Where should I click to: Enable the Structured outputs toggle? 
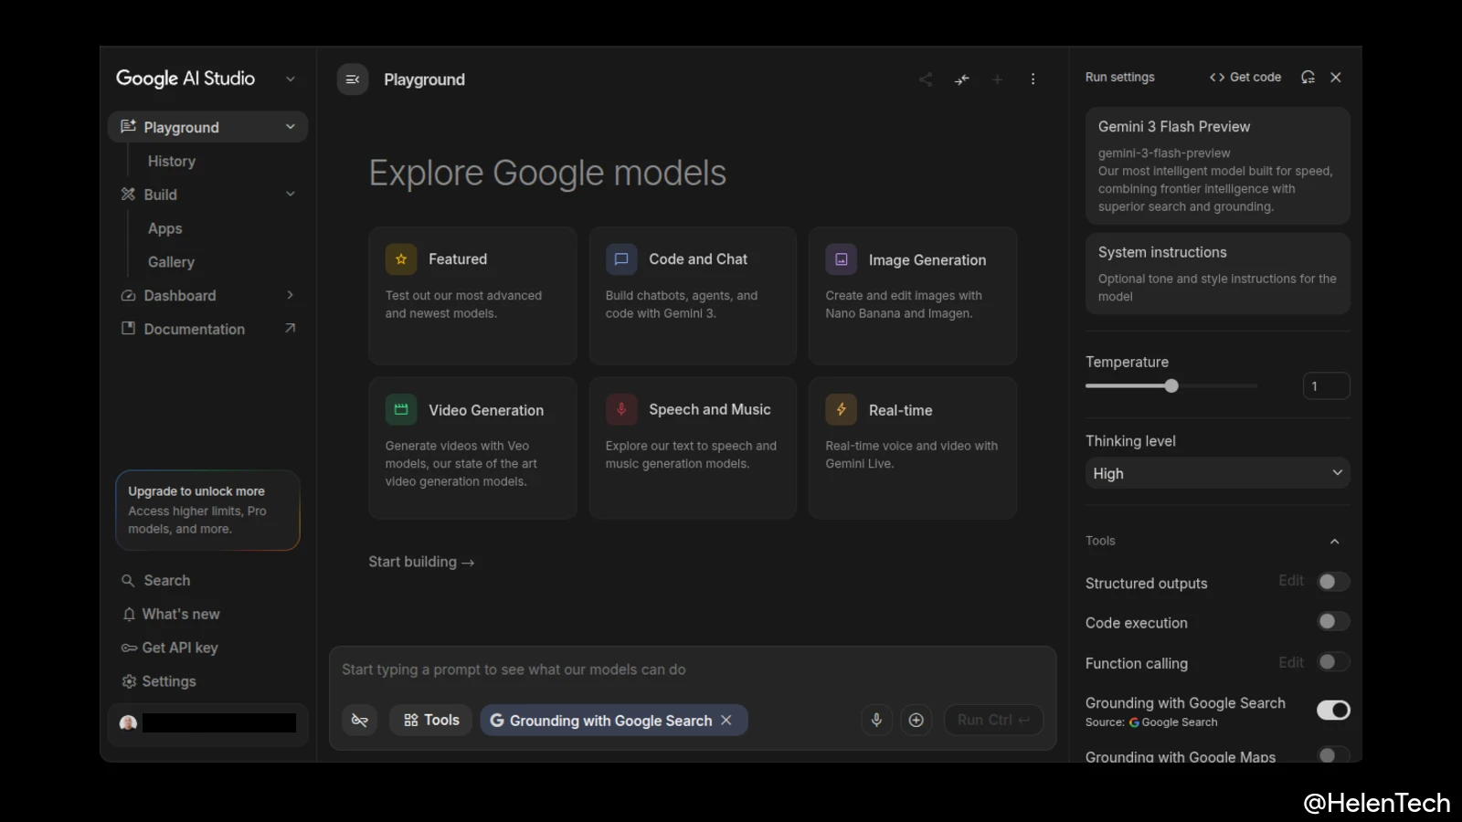click(1332, 582)
